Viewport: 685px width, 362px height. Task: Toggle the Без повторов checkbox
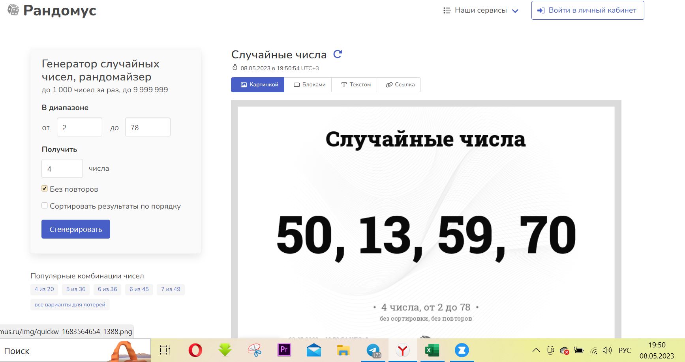tap(45, 188)
